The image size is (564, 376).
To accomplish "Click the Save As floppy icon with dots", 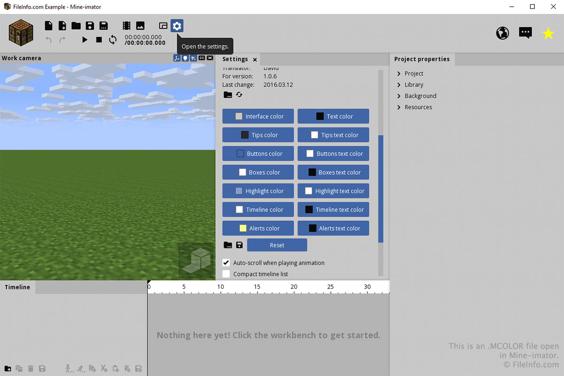I will (x=104, y=26).
